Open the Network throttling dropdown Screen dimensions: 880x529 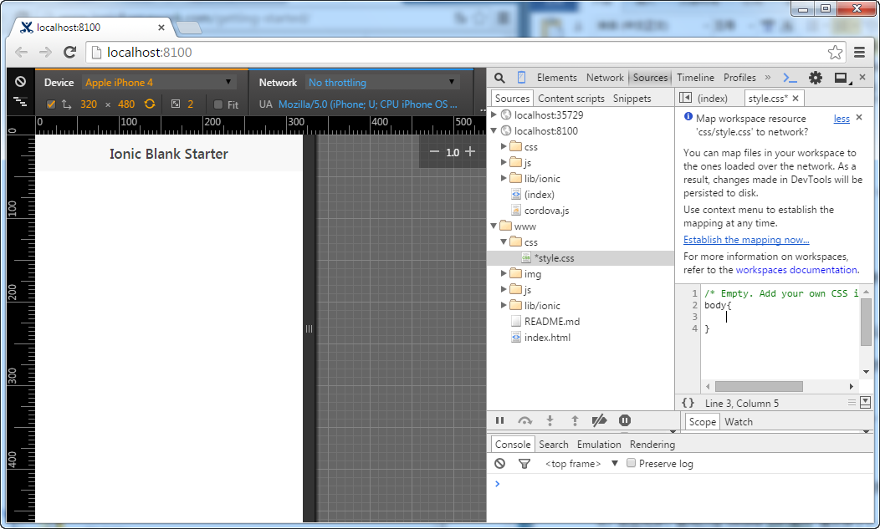click(382, 83)
